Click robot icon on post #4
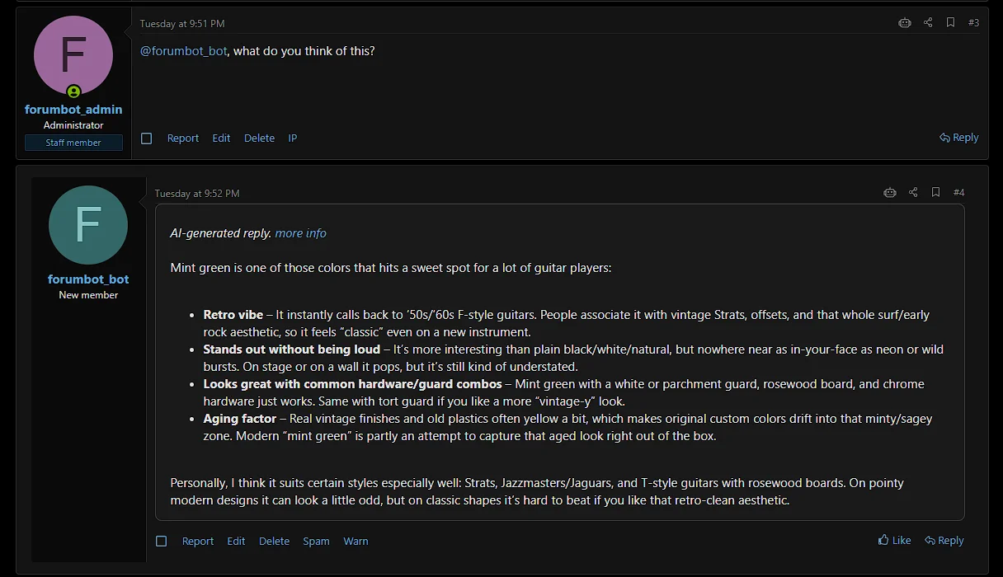This screenshot has width=1003, height=577. (890, 193)
